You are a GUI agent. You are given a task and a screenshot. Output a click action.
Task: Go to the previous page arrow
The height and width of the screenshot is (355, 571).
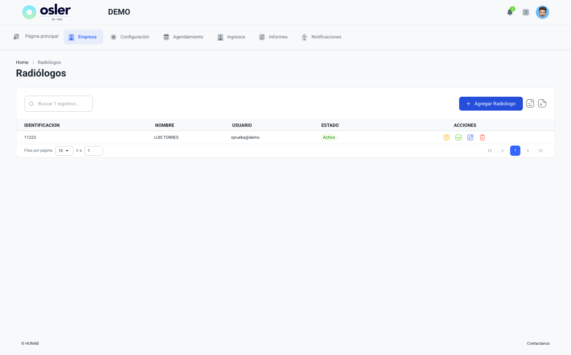pos(503,151)
